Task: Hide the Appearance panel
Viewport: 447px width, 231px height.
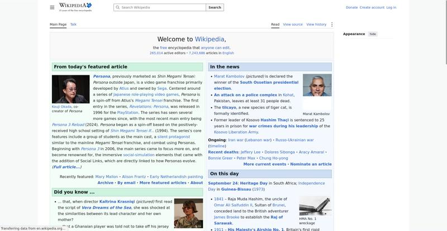Action: pos(373,34)
